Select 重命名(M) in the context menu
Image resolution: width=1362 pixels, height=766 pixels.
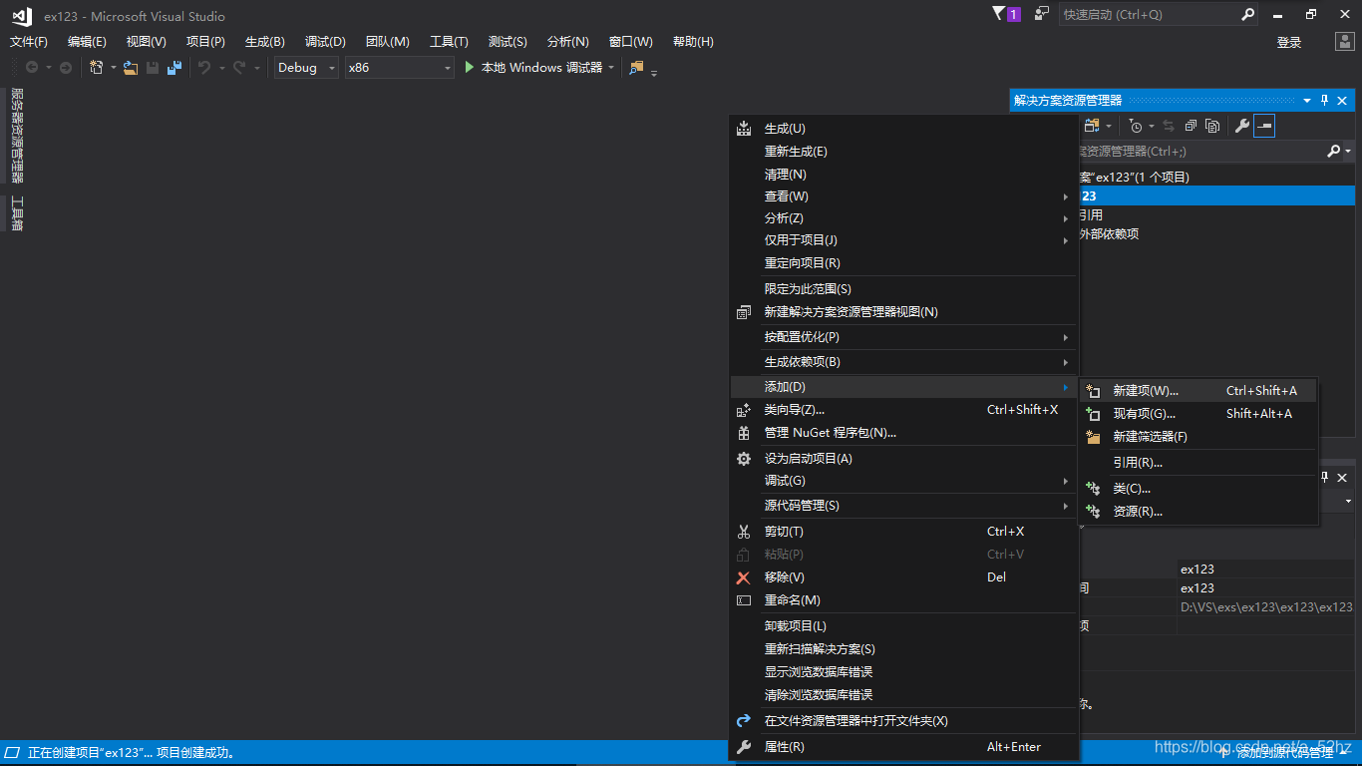(x=904, y=600)
